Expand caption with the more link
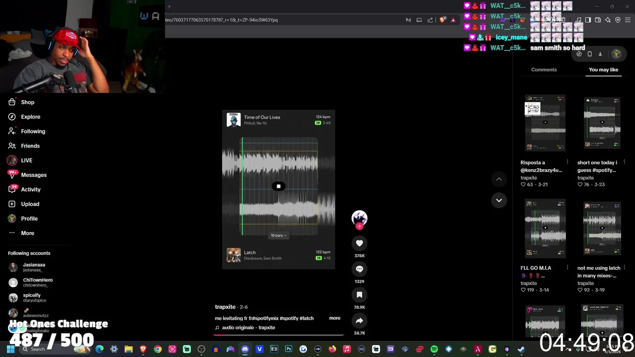This screenshot has width=635, height=357. click(335, 318)
